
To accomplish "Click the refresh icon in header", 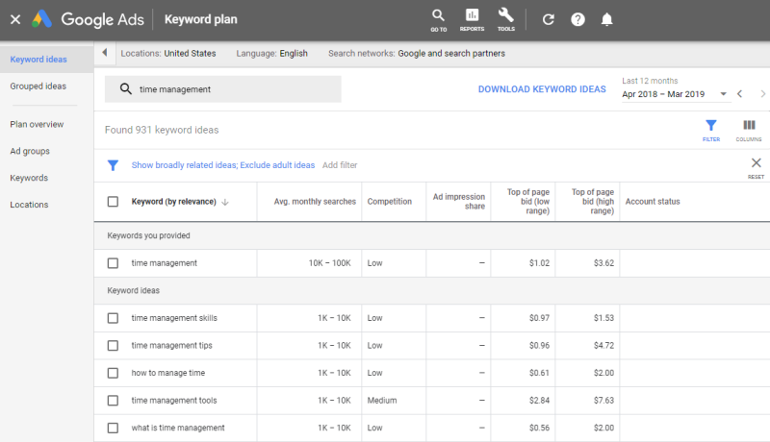I will pyautogui.click(x=548, y=19).
